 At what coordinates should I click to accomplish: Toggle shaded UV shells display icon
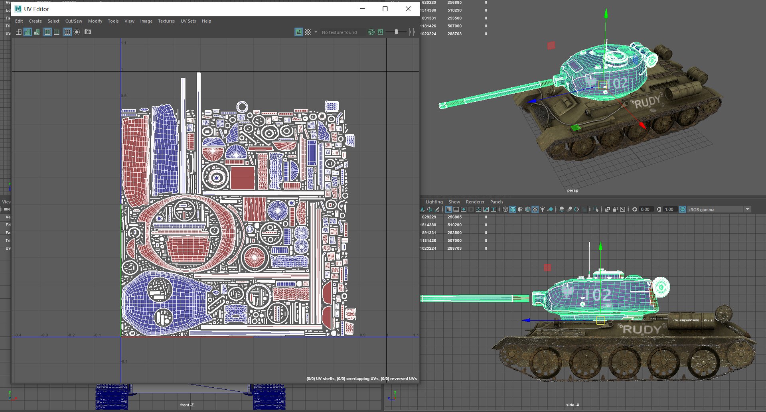(28, 32)
